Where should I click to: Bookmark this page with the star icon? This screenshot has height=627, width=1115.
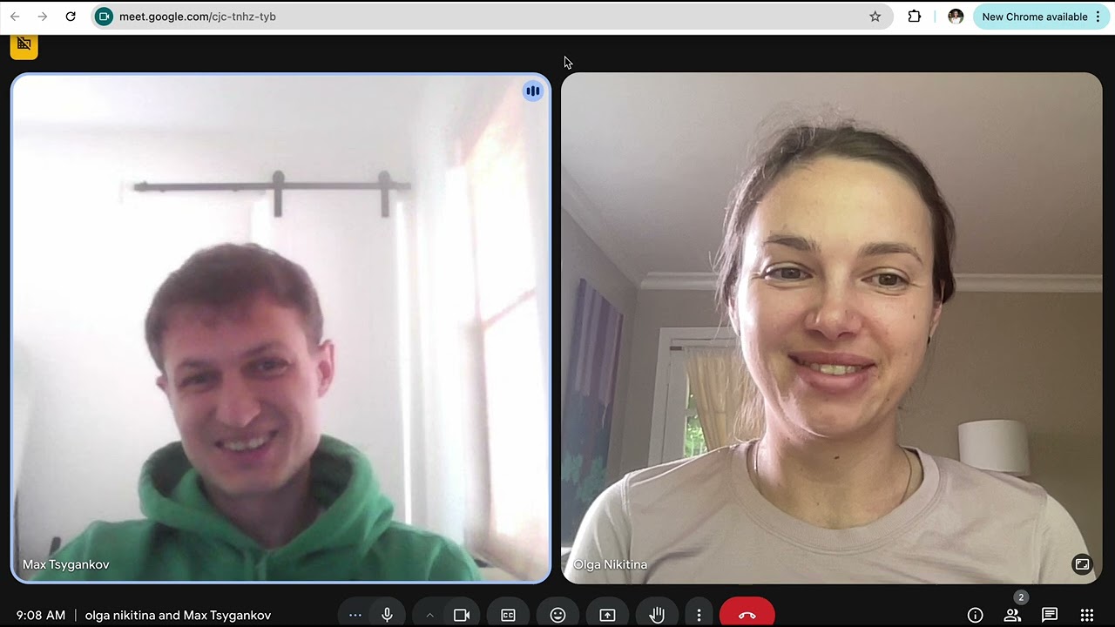[x=875, y=17]
